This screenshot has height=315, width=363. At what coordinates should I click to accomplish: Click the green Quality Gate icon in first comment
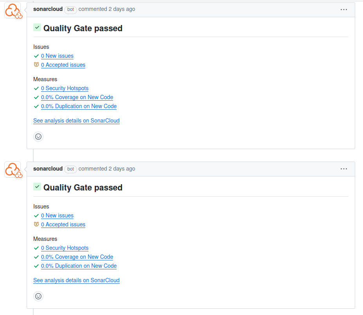click(37, 27)
